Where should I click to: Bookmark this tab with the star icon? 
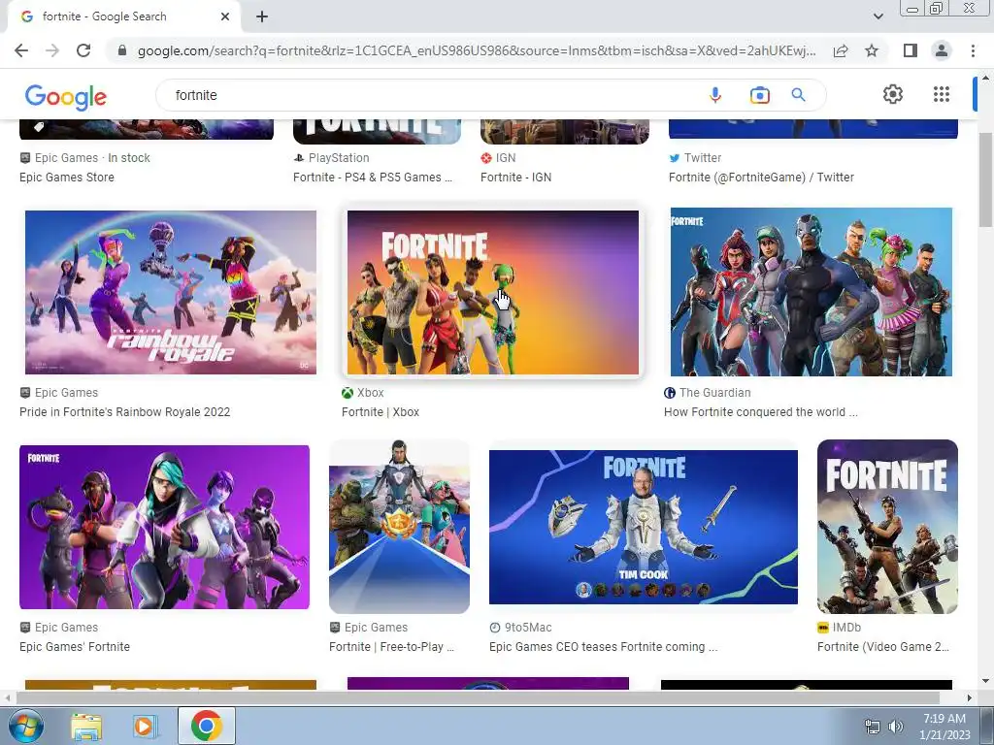pyautogui.click(x=872, y=50)
